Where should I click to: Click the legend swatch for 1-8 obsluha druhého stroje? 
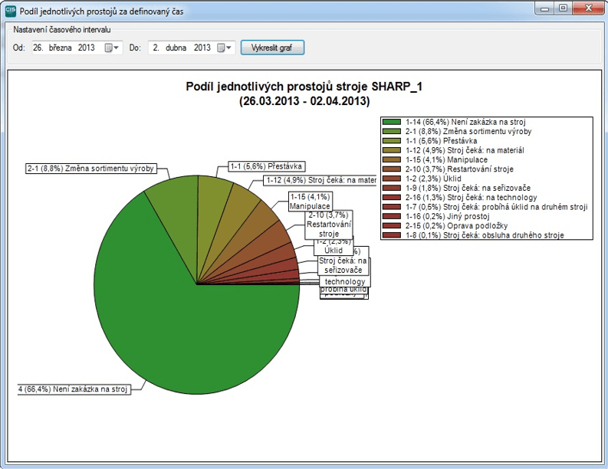(x=392, y=236)
